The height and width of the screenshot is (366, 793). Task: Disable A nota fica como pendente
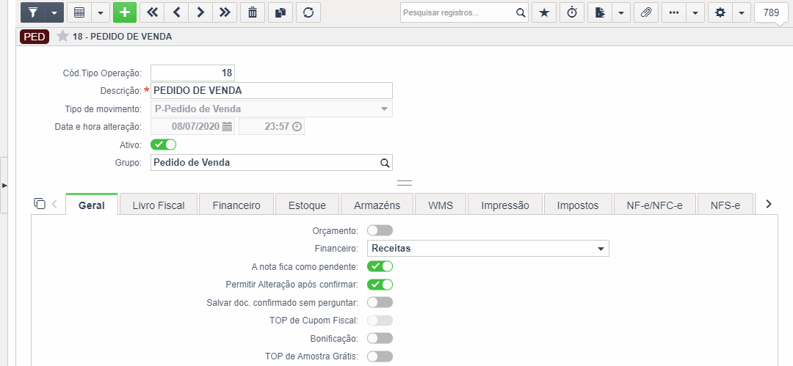(x=380, y=266)
